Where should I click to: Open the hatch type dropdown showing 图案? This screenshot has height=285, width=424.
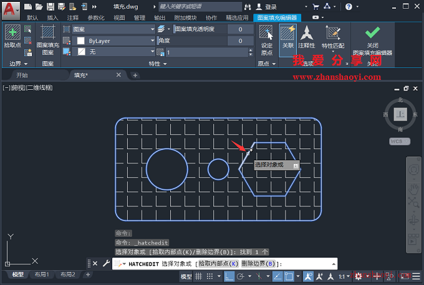[x=113, y=29]
